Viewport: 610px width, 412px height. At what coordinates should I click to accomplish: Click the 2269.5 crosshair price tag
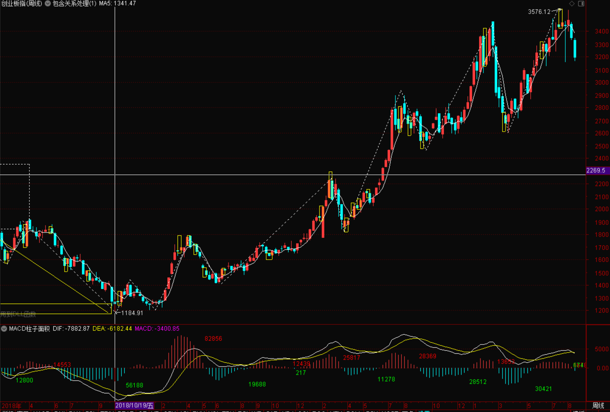pyautogui.click(x=598, y=171)
